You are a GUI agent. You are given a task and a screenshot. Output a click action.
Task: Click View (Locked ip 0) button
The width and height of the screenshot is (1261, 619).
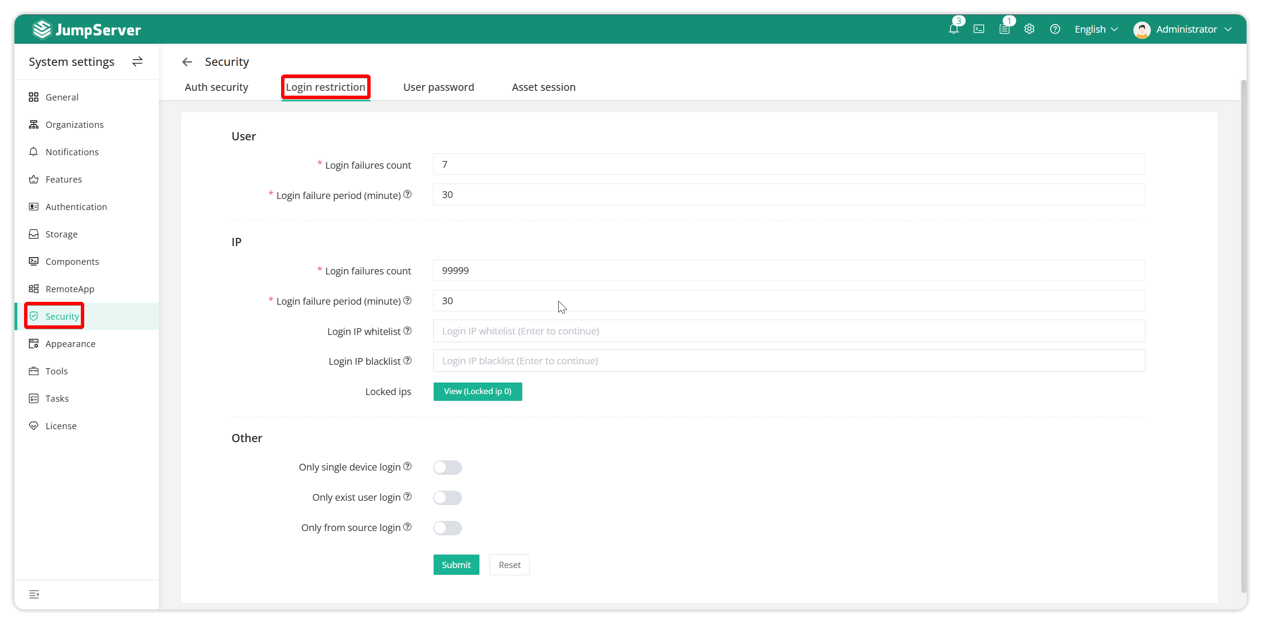click(477, 391)
